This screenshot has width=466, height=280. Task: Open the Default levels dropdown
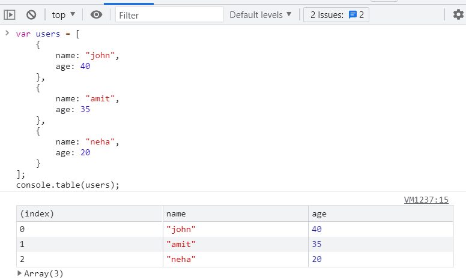pyautogui.click(x=261, y=15)
